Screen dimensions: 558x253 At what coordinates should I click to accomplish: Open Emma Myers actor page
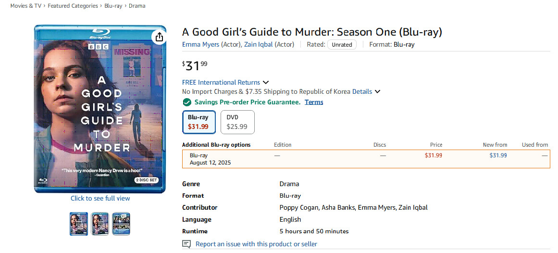tap(200, 44)
